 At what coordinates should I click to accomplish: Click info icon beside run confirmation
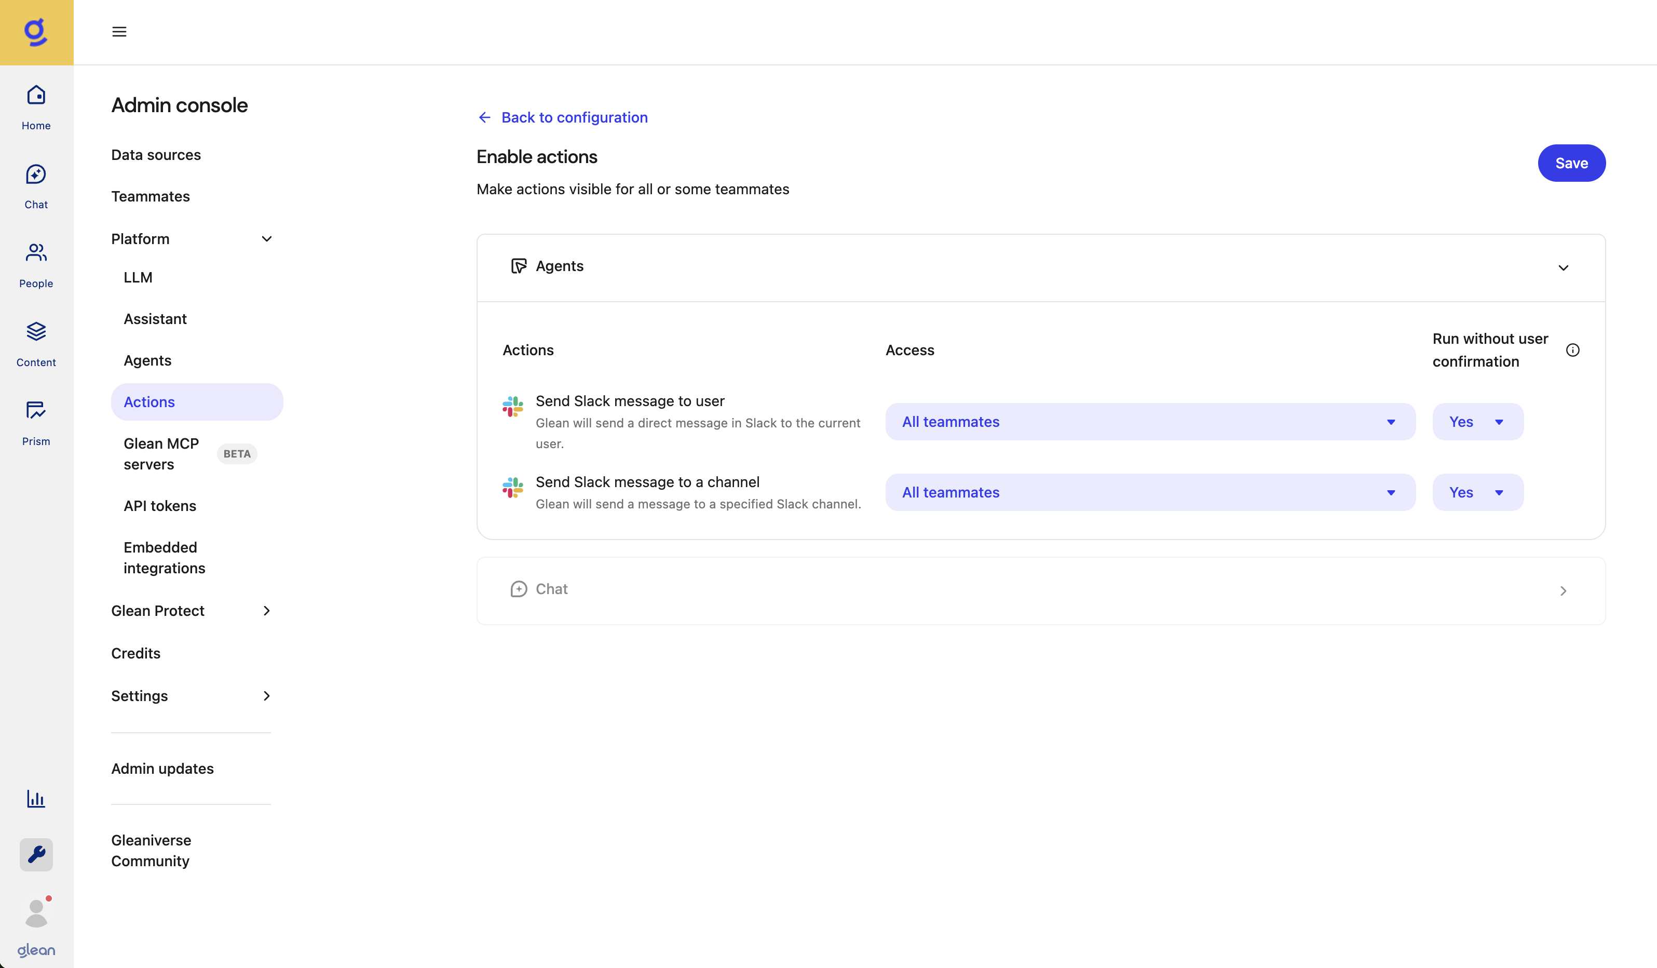1572,350
